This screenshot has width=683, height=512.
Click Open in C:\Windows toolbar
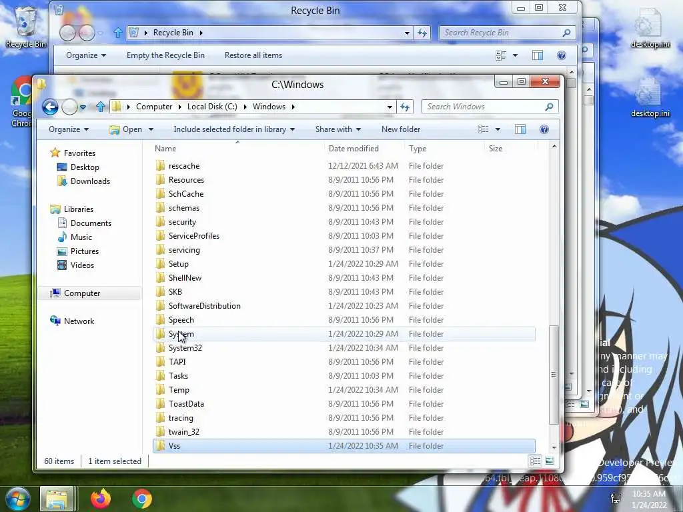(x=126, y=129)
